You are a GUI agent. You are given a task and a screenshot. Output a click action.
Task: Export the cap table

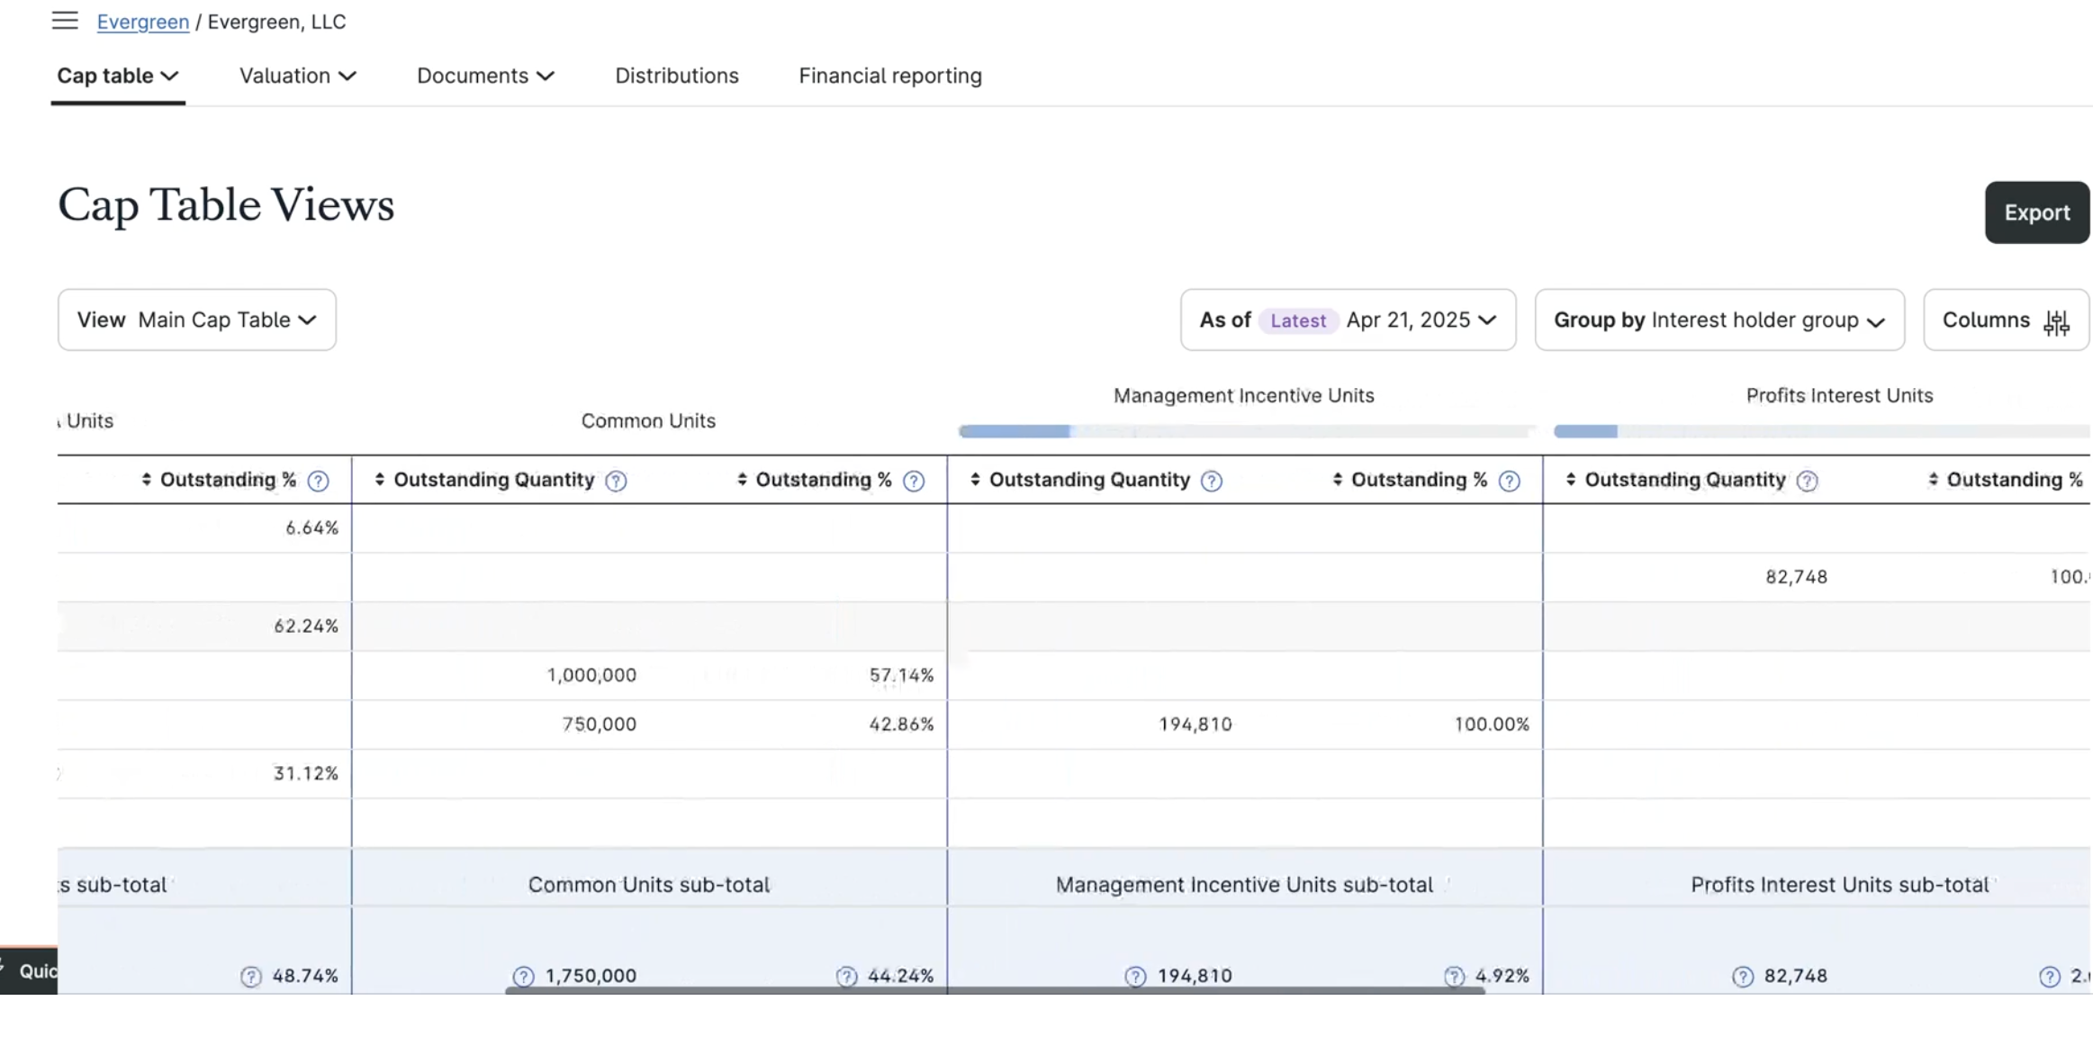coord(2037,212)
